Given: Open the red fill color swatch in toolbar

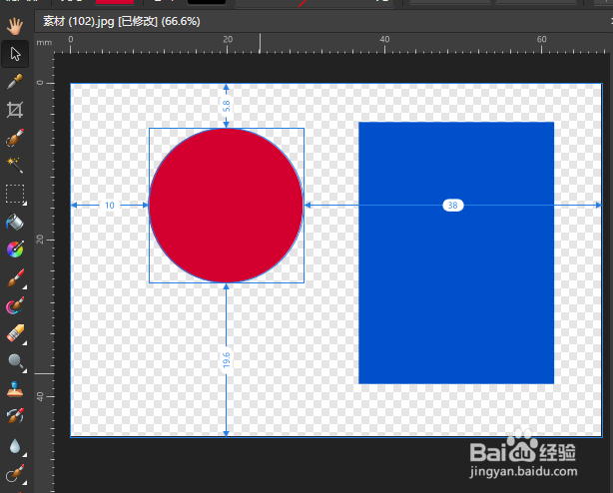Looking at the screenshot, I should click(x=115, y=2).
